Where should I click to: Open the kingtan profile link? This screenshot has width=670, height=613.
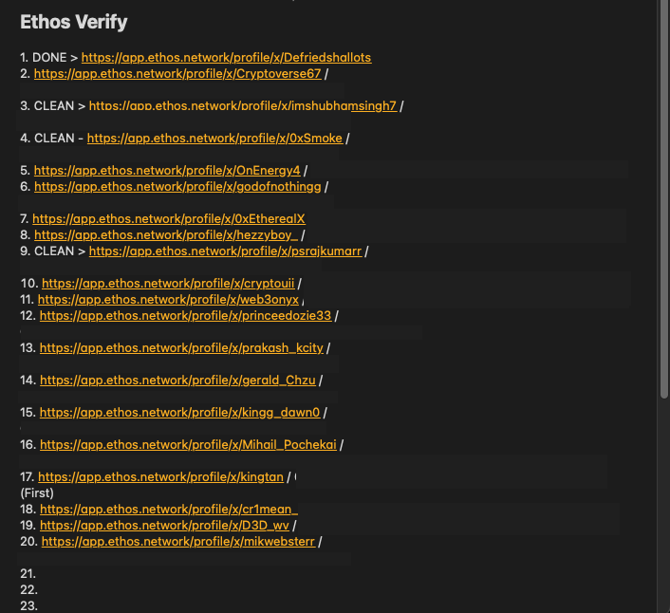[160, 477]
